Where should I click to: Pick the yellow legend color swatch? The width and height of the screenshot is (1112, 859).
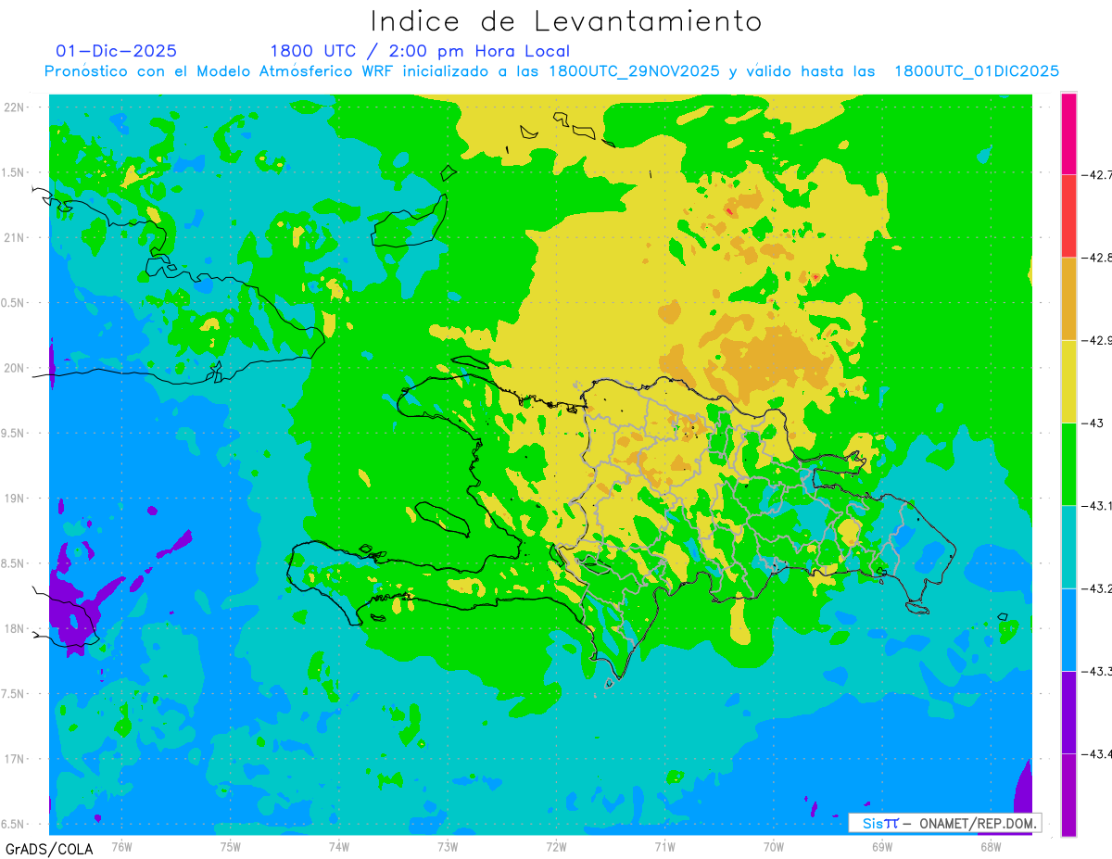pos(1068,381)
